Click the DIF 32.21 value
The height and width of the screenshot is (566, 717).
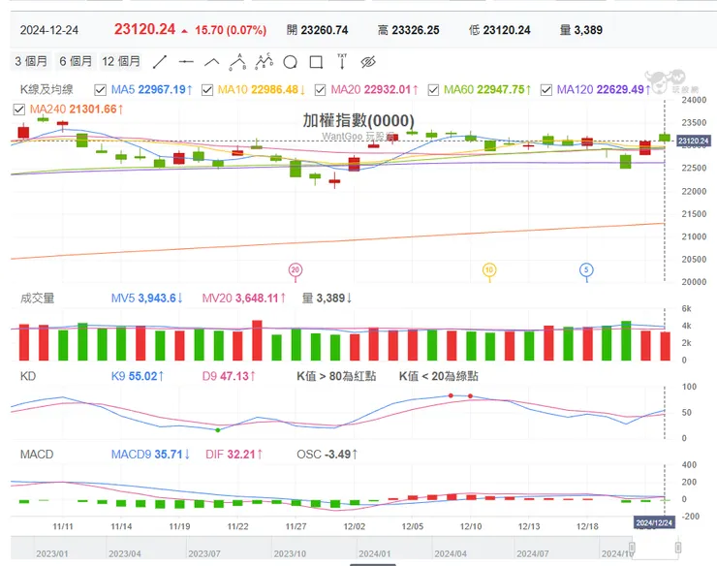pyautogui.click(x=234, y=455)
